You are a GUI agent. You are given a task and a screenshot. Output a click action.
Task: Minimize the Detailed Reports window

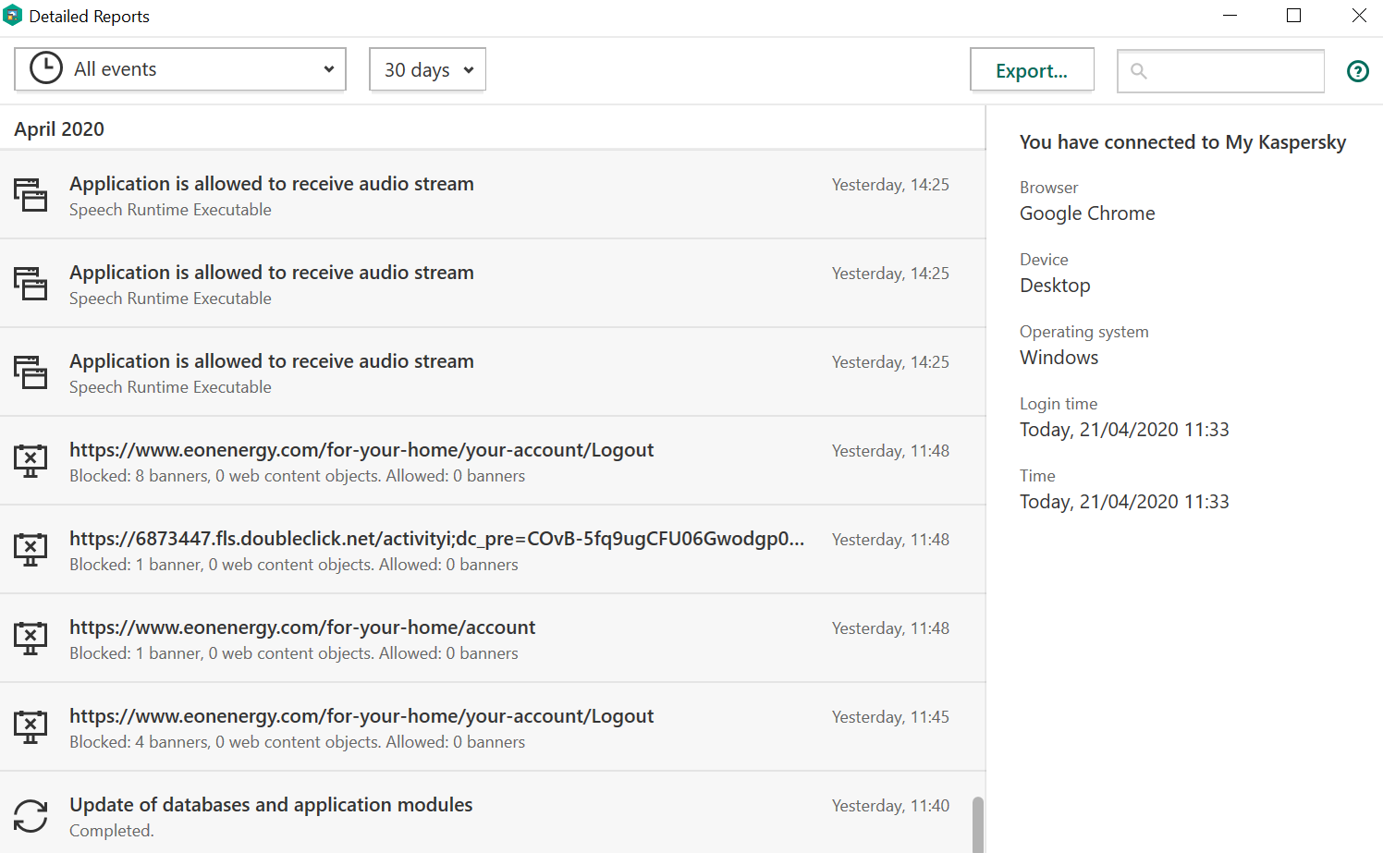1230,16
